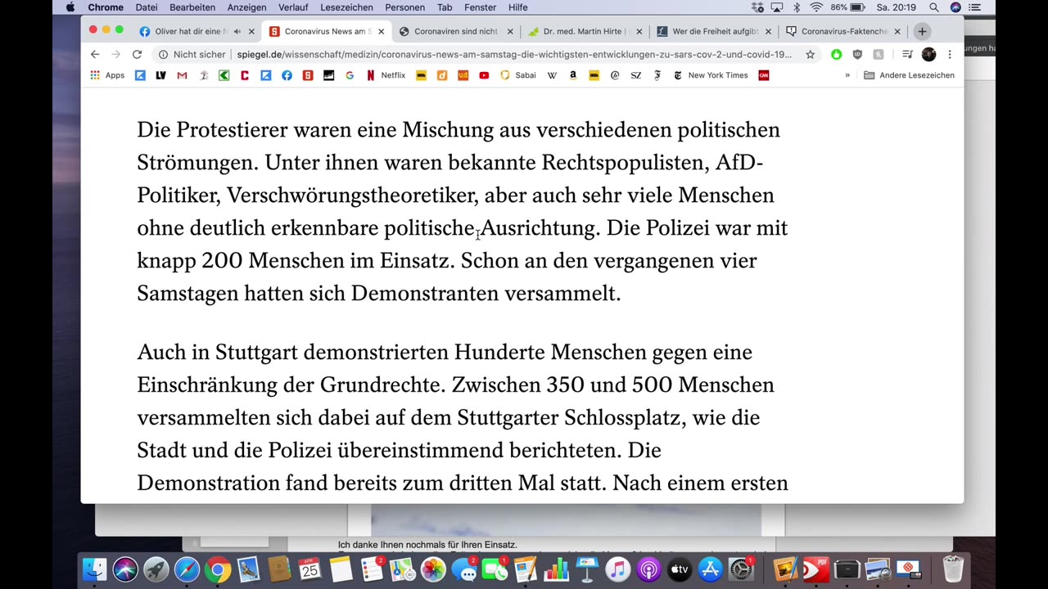Open Chrome's three-dot menu
1048x589 pixels.
pos(950,55)
